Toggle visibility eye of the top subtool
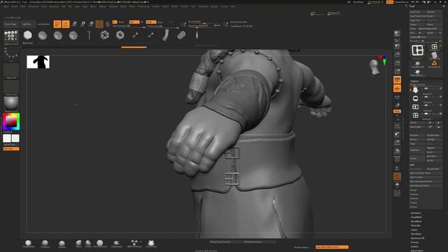The image size is (448, 252). [440, 89]
